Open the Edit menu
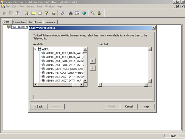Screen dimensions: 185x139 [14, 6]
